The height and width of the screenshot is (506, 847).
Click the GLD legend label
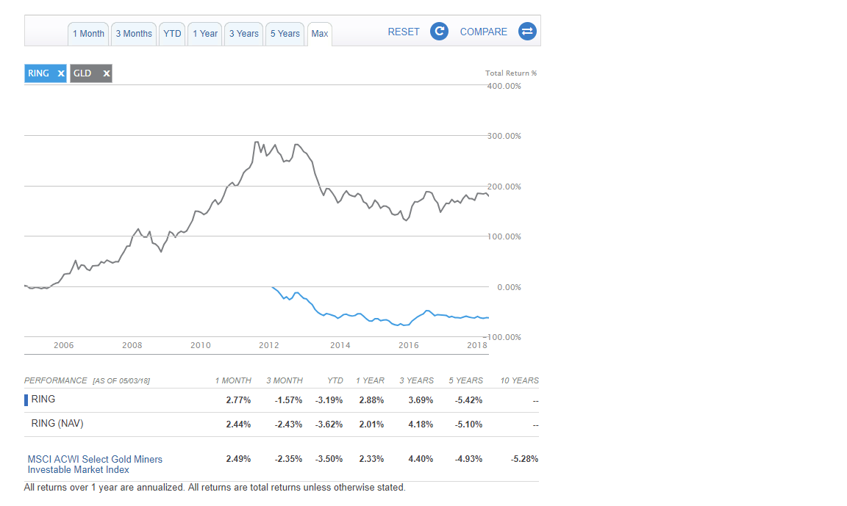click(82, 73)
